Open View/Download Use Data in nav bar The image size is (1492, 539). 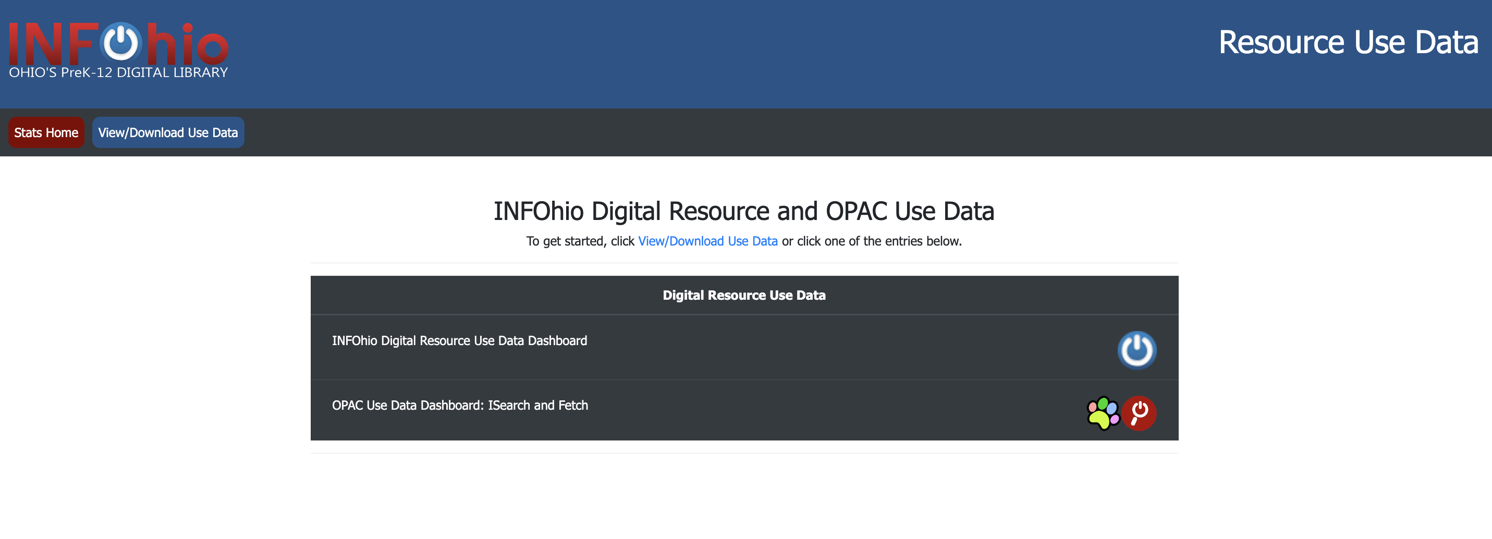point(168,132)
